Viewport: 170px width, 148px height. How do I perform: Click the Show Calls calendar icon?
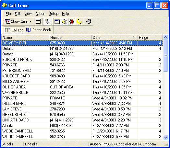tap(7, 21)
